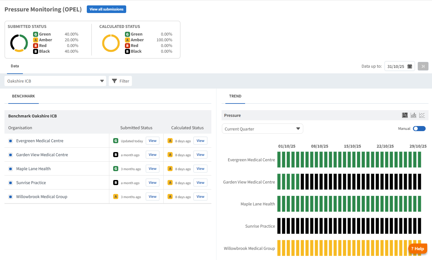View Maple Lane Health submitted status
The image size is (432, 260).
[x=153, y=169]
